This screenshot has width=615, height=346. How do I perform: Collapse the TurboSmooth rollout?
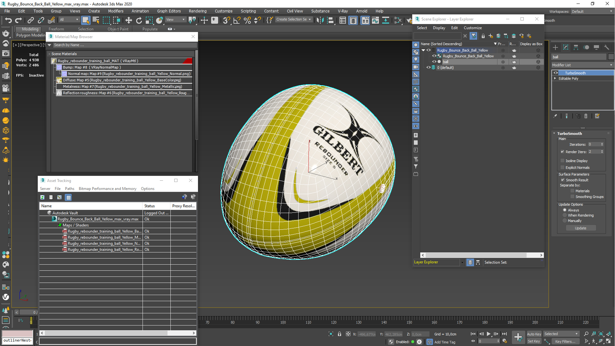tap(554, 134)
